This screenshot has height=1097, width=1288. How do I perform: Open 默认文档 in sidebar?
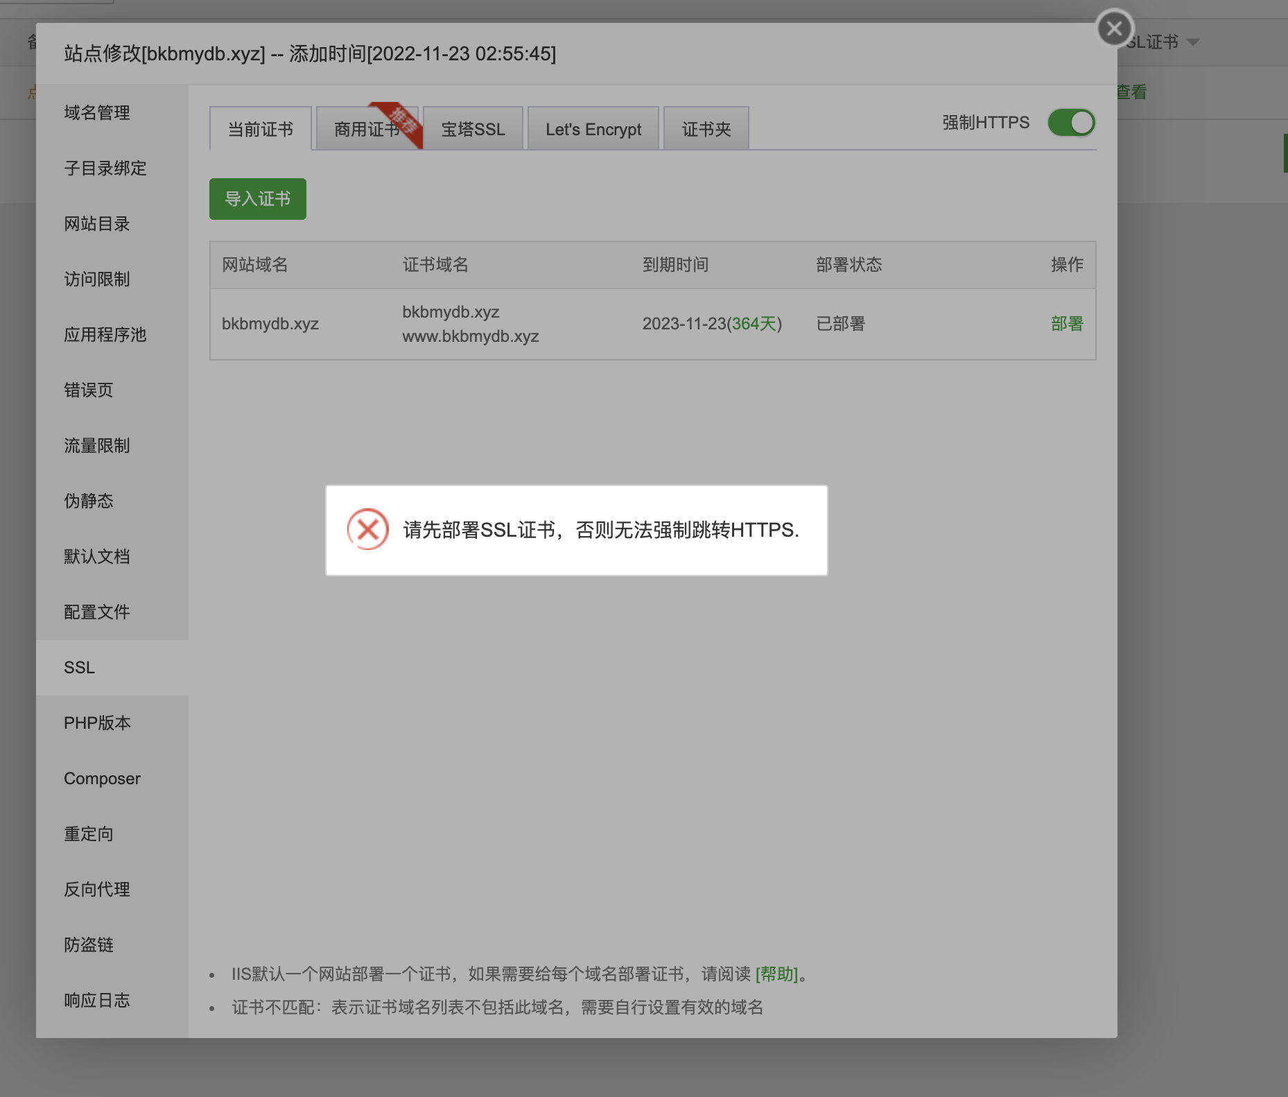coord(112,556)
